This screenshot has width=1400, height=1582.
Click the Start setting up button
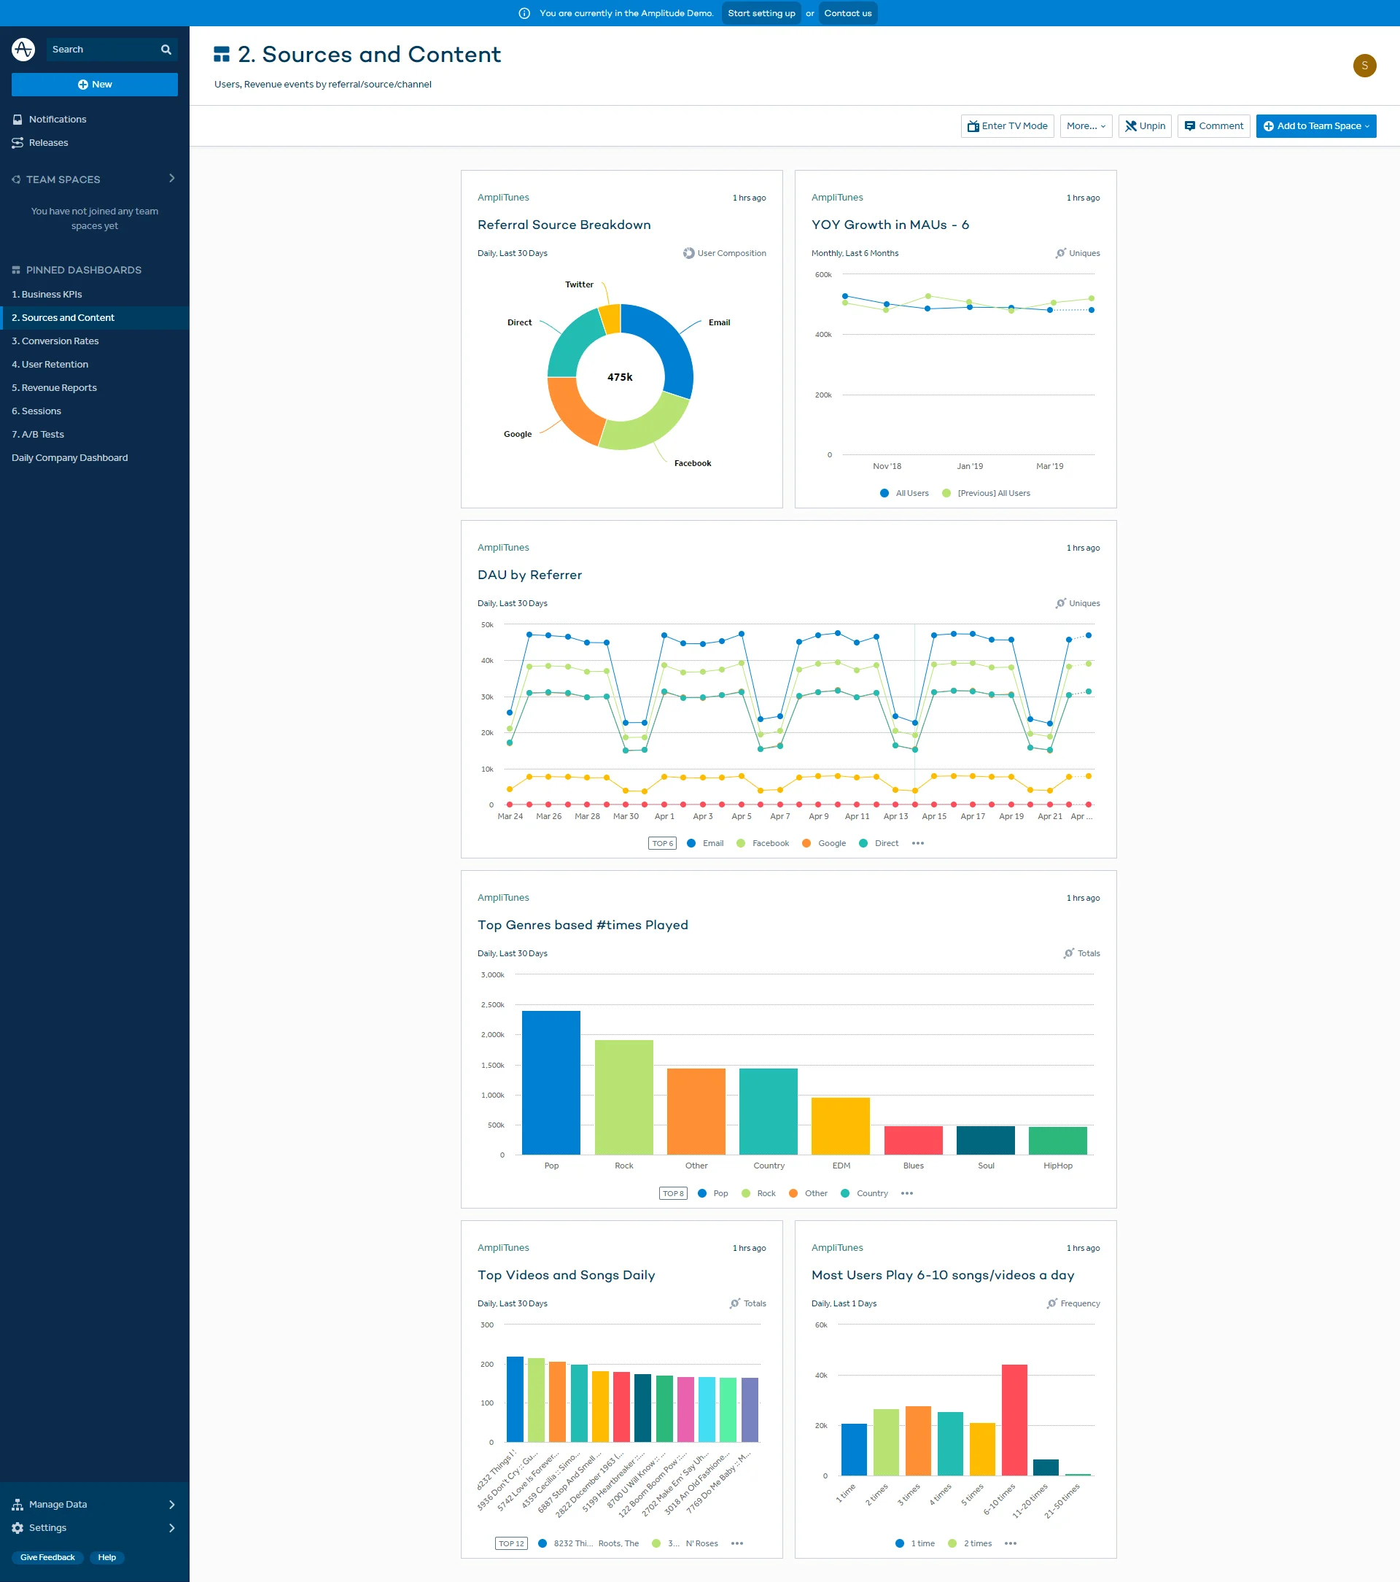pos(761,13)
